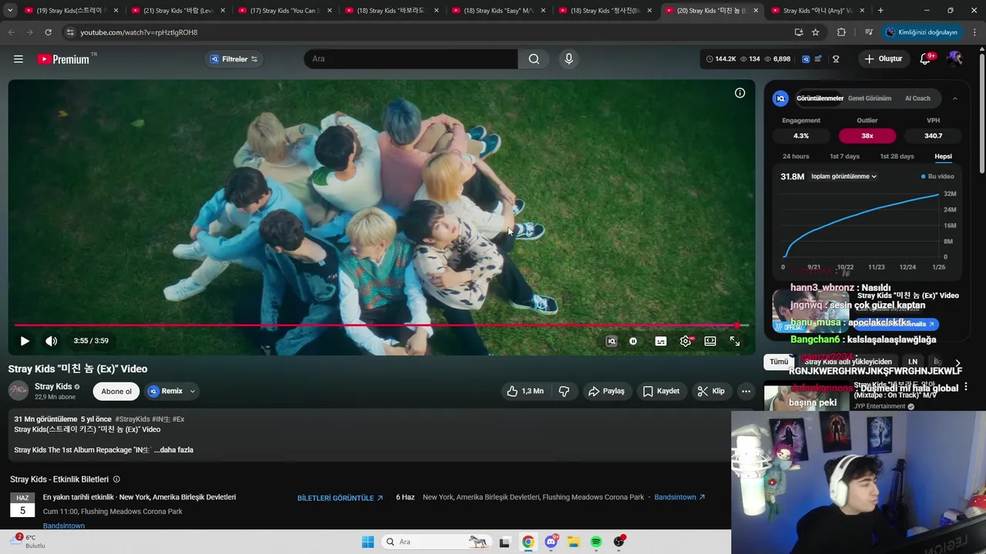
Task: Open Spotify from the taskbar
Action: [x=596, y=542]
